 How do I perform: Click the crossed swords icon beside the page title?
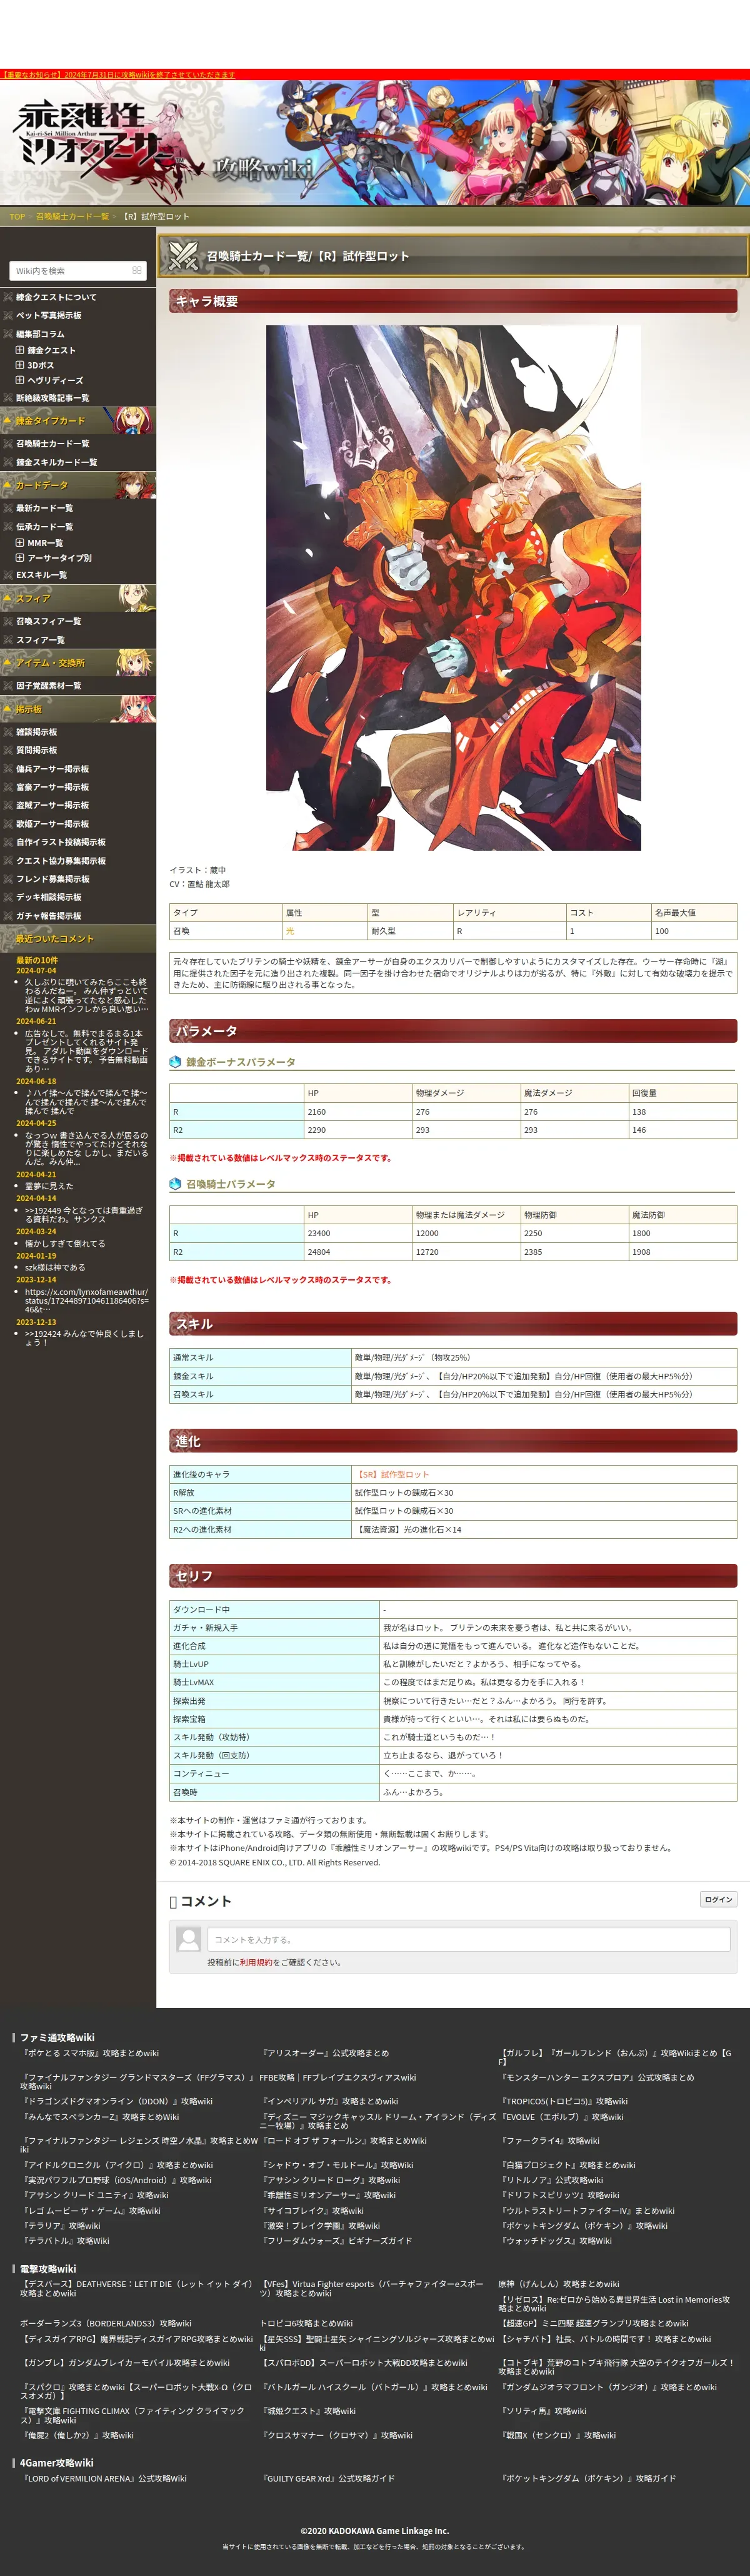182,256
